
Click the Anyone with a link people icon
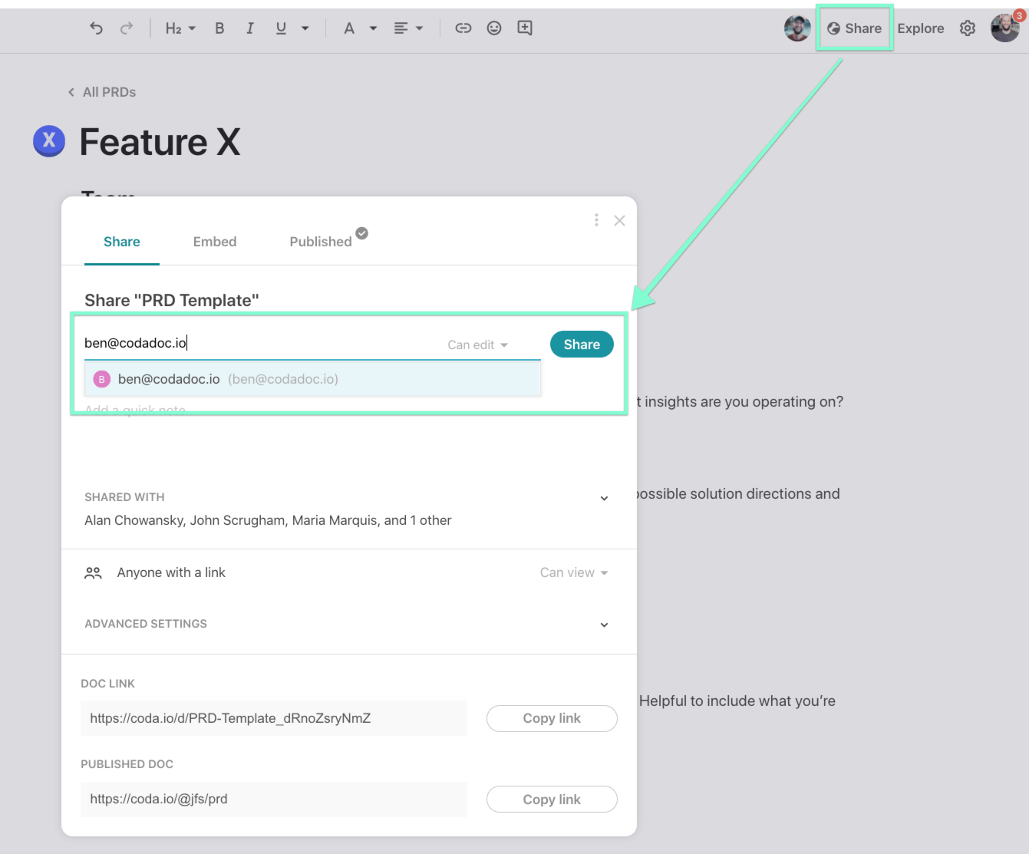[93, 573]
